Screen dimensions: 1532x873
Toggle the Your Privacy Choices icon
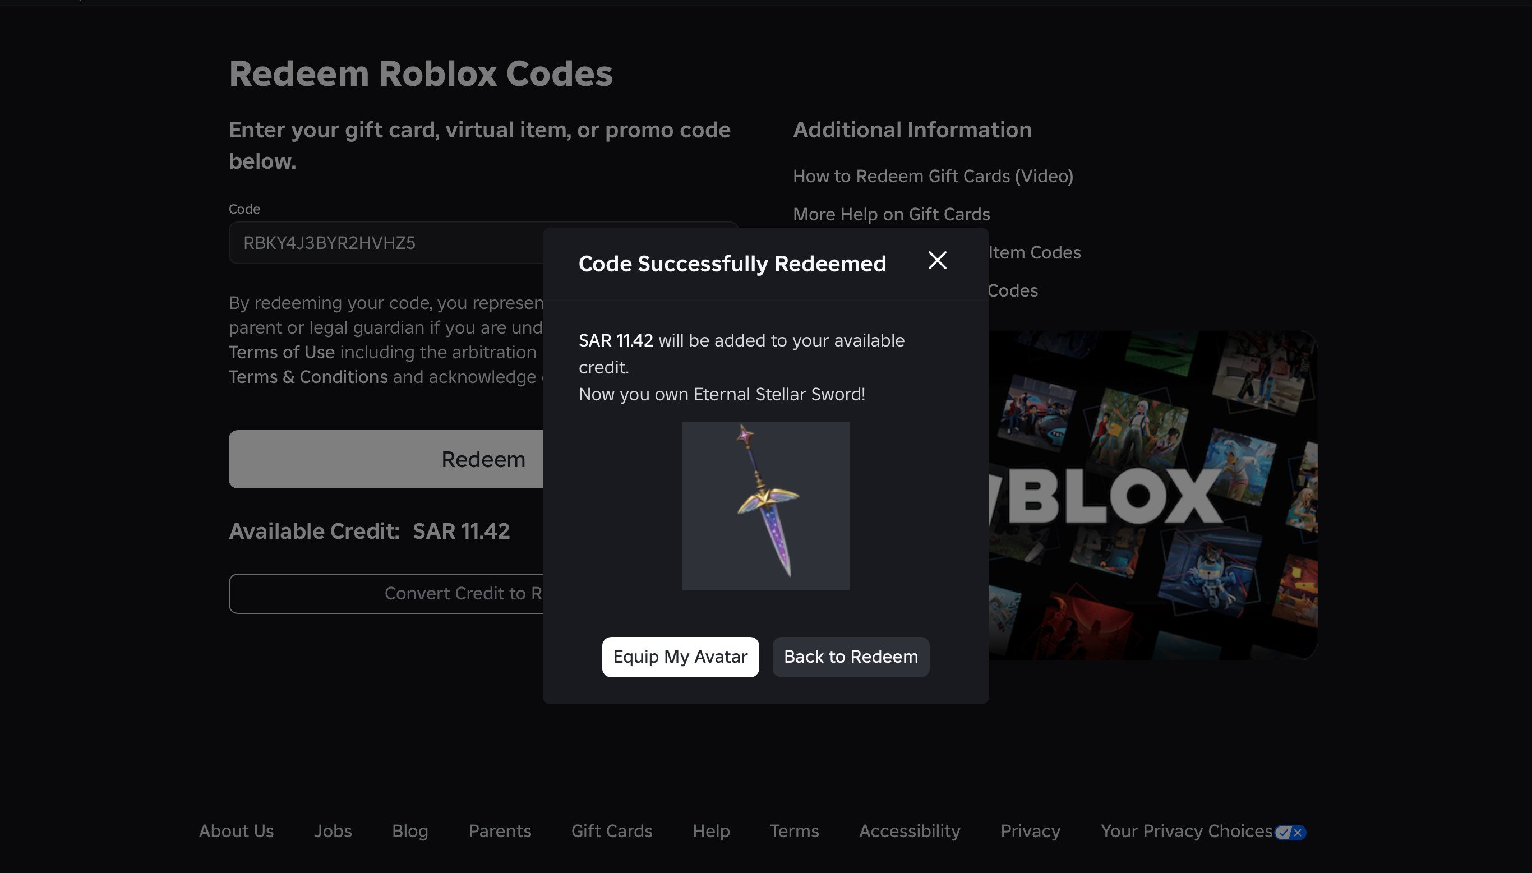tap(1290, 832)
